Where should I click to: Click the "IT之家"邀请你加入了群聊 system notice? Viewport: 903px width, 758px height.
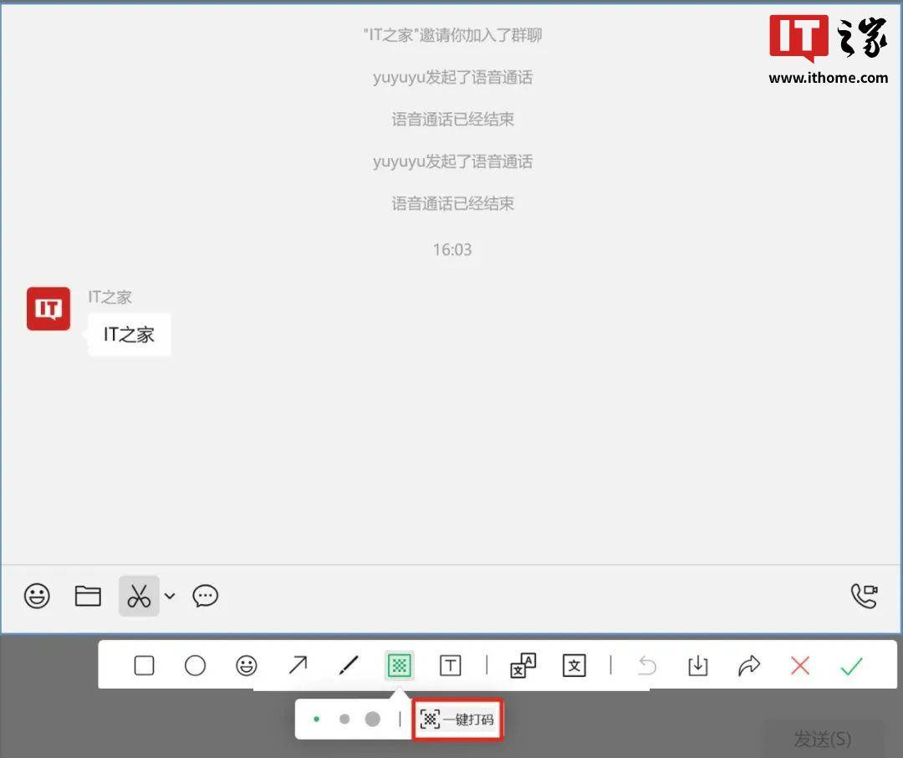click(452, 35)
